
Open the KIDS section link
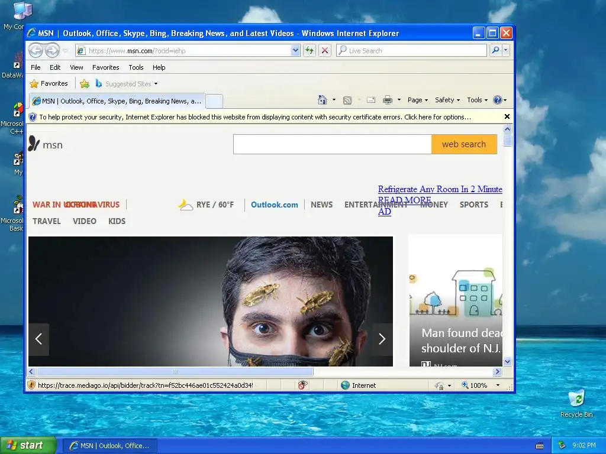coord(117,221)
